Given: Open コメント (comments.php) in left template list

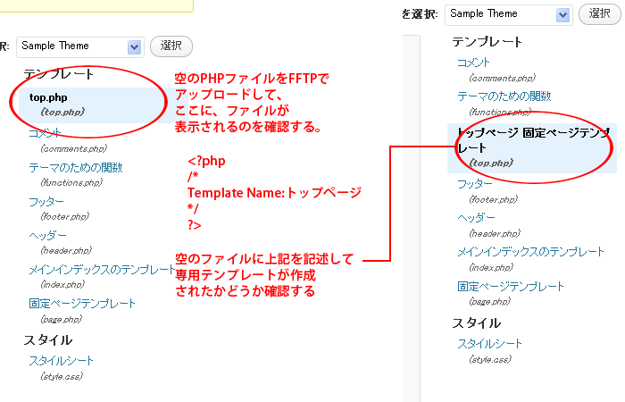Looking at the screenshot, I should pyautogui.click(x=45, y=133).
